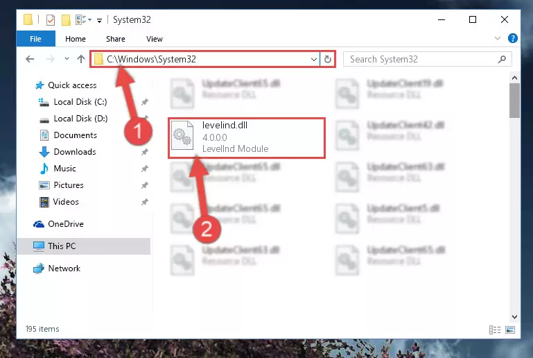This screenshot has width=533, height=358.
Task: Click the Back navigation arrow
Action: coord(30,59)
